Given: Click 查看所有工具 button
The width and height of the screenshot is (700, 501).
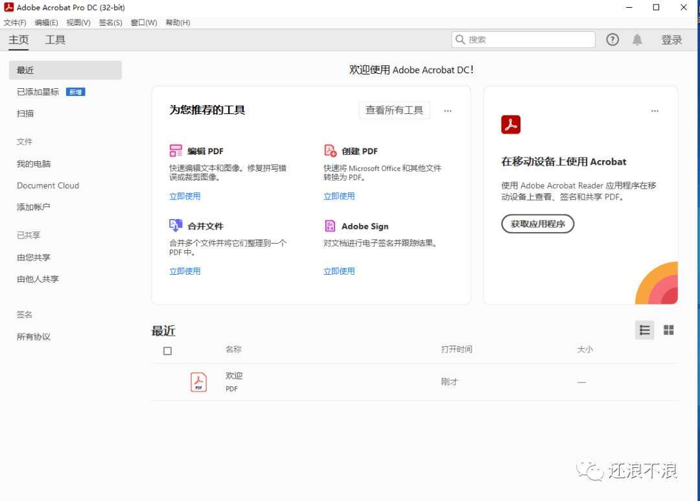Looking at the screenshot, I should [394, 110].
